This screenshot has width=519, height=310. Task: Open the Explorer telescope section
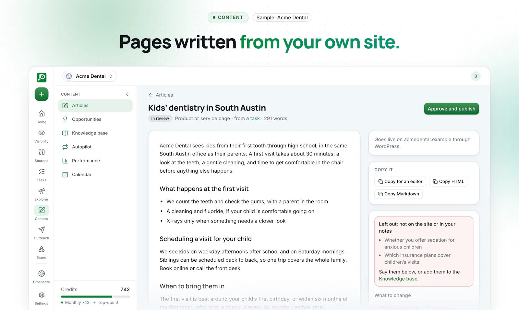(42, 194)
